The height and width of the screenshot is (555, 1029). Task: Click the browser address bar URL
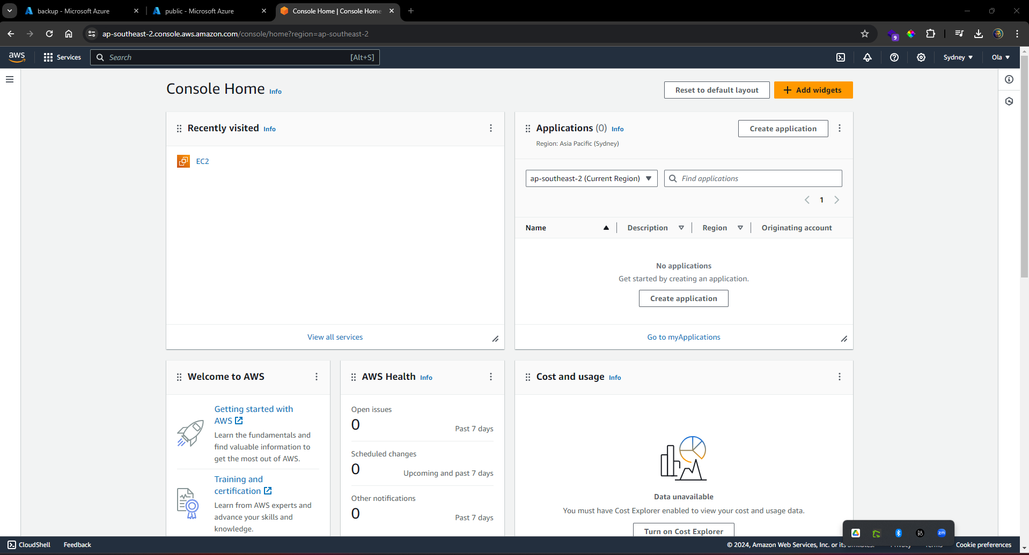[236, 34]
